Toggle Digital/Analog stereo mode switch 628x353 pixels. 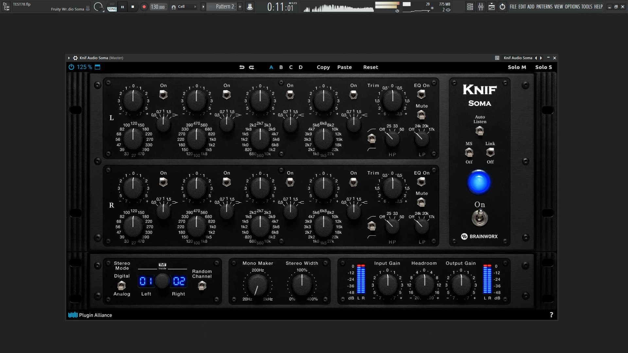click(121, 285)
